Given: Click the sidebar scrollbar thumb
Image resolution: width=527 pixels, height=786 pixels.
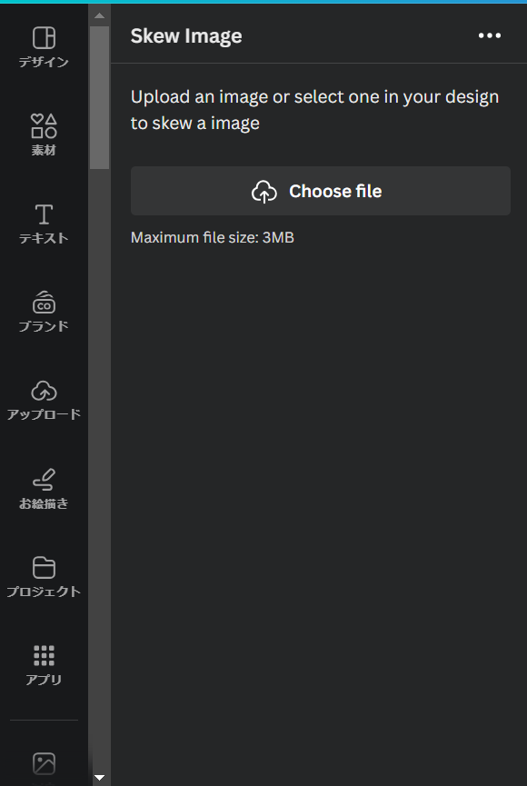Looking at the screenshot, I should [x=99, y=97].
